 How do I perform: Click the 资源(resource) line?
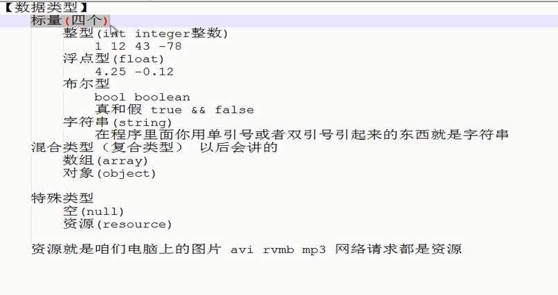point(118,224)
